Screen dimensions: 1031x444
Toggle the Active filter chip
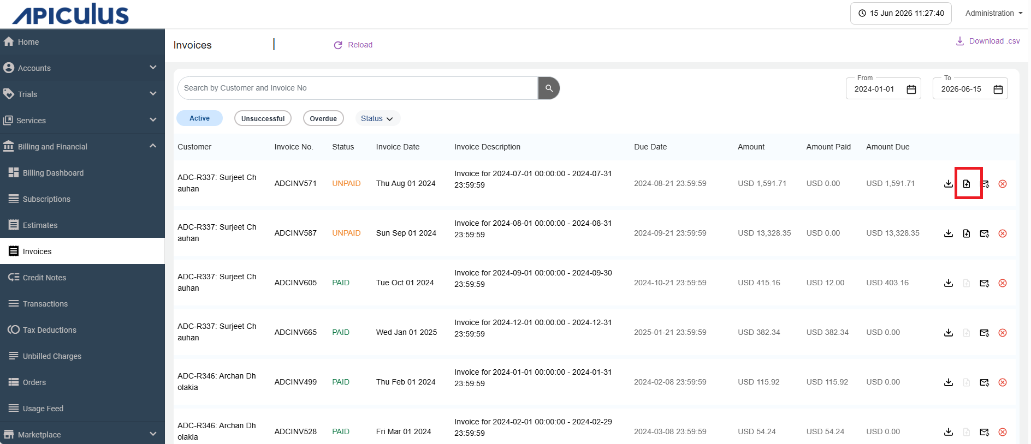pos(199,118)
